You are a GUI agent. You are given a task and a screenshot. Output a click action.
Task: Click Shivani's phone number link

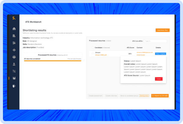140,55
